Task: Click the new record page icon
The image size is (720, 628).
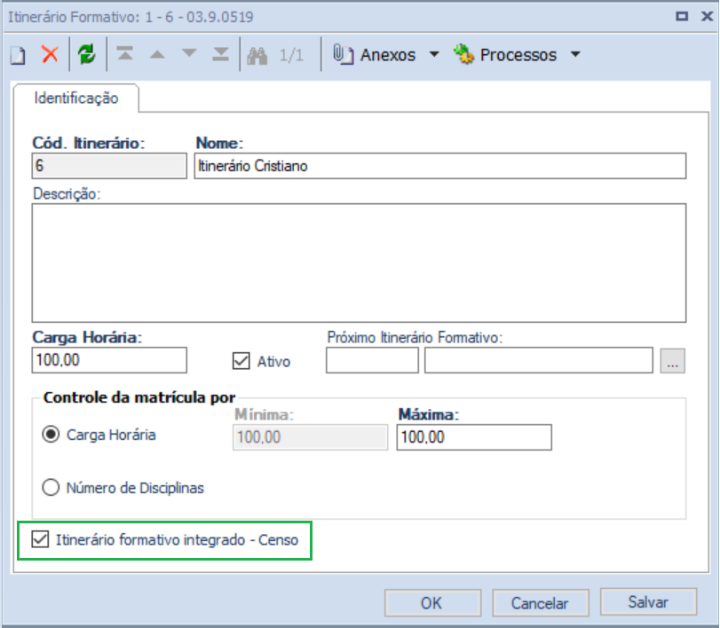Action: [18, 55]
